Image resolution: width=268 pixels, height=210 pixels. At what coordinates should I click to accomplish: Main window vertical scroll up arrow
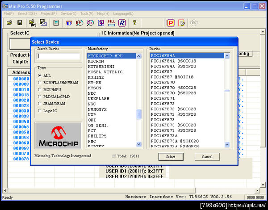[x=263, y=32]
